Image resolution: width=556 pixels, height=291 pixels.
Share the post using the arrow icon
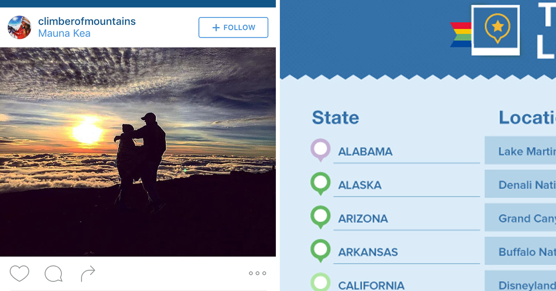(87, 272)
